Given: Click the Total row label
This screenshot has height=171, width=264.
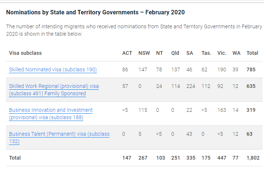Looking at the screenshot, I should click(15, 158).
